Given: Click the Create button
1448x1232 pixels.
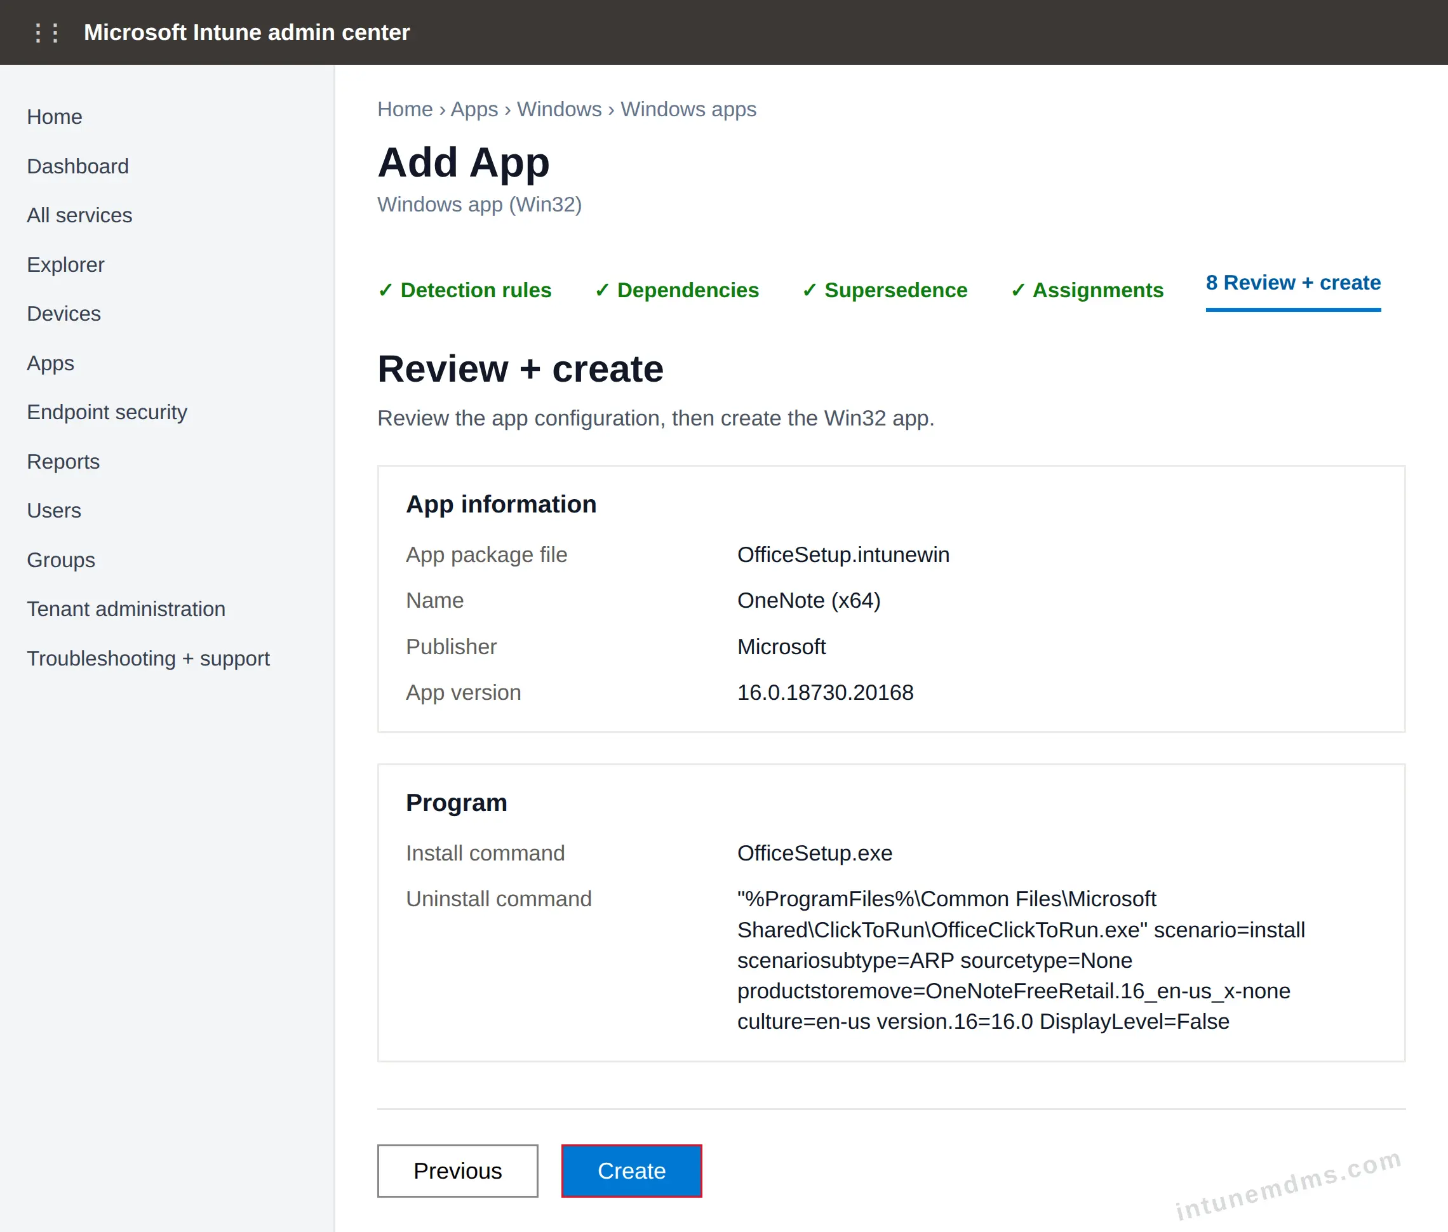Looking at the screenshot, I should click(x=631, y=1170).
